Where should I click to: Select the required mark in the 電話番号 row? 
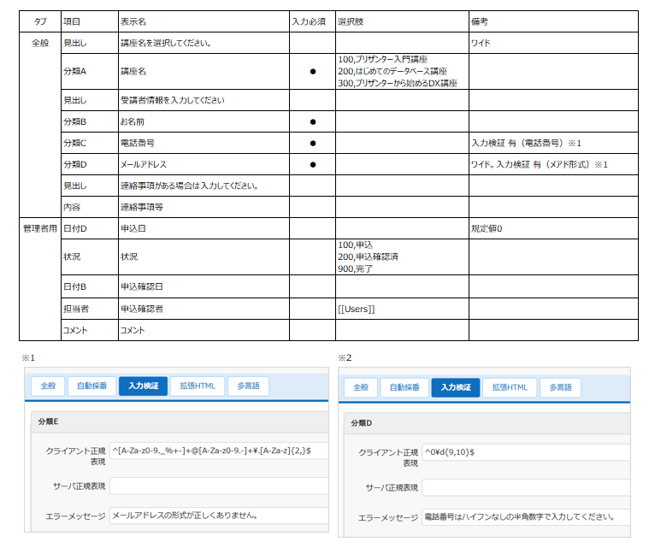coord(312,143)
